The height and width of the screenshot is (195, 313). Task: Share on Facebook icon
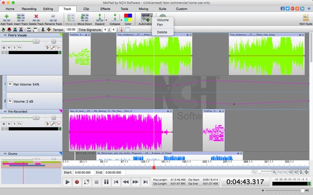(x=283, y=9)
